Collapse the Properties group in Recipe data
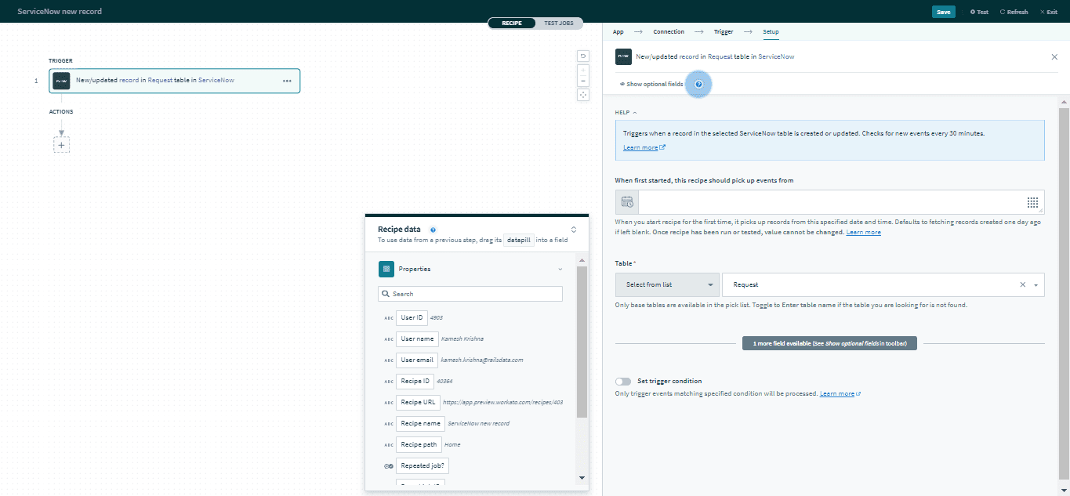The image size is (1070, 496). click(x=560, y=269)
